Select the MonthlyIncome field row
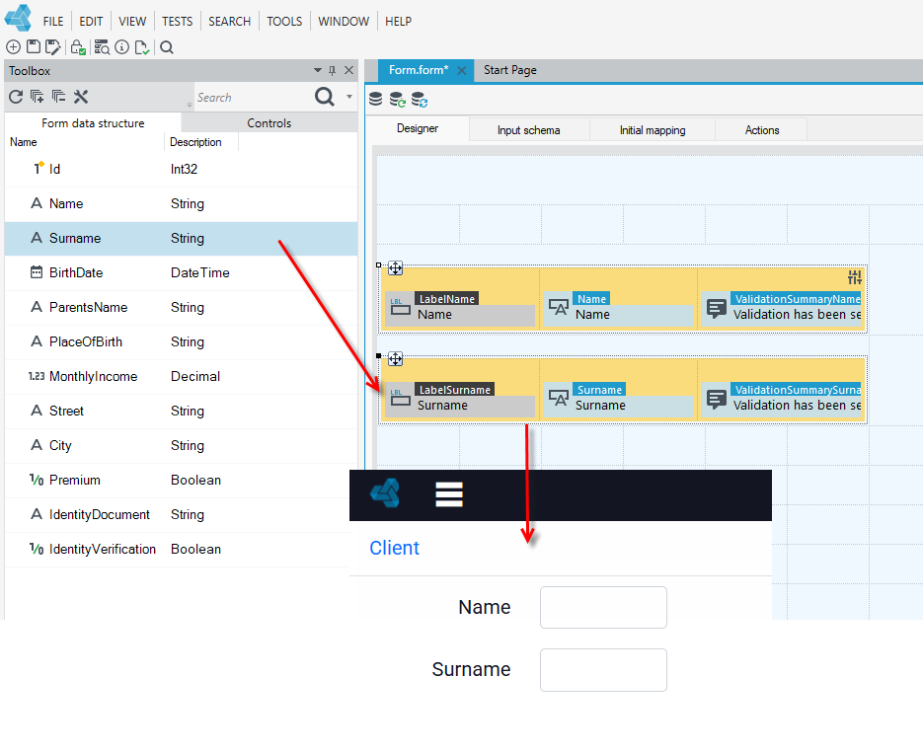The image size is (923, 753). click(x=182, y=377)
